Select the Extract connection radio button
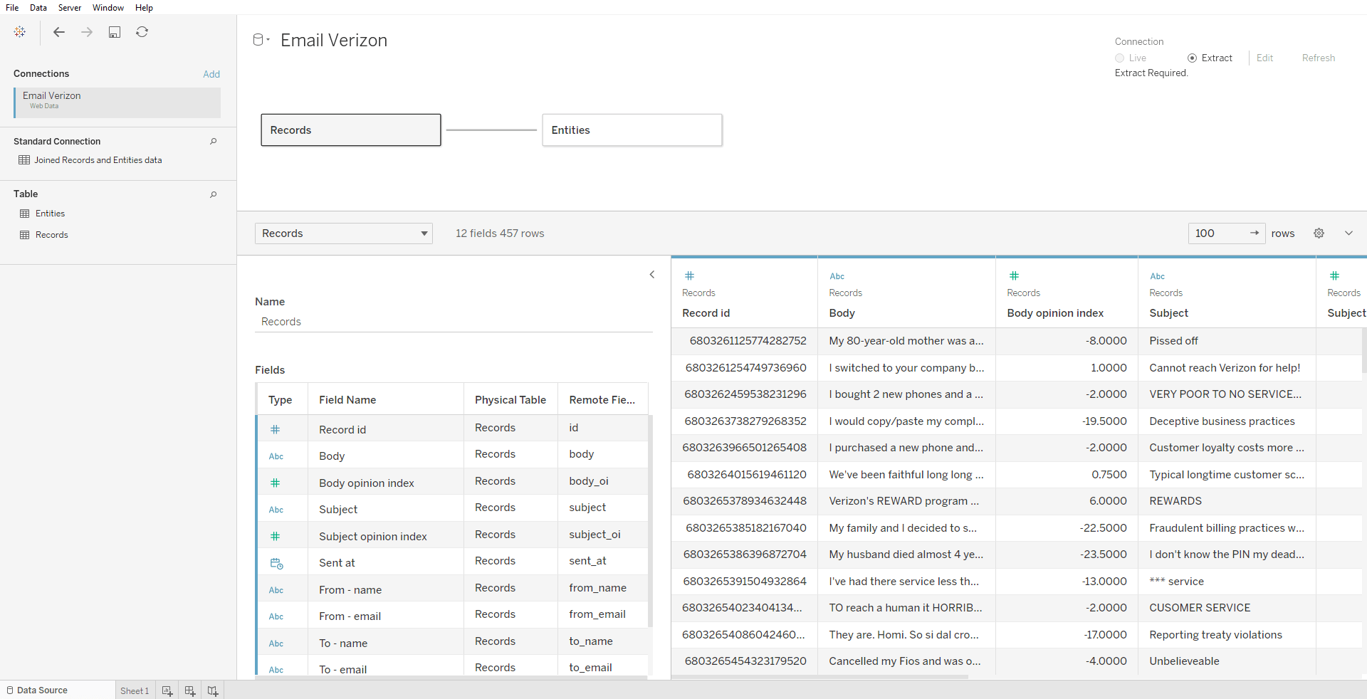This screenshot has width=1367, height=699. click(1192, 58)
